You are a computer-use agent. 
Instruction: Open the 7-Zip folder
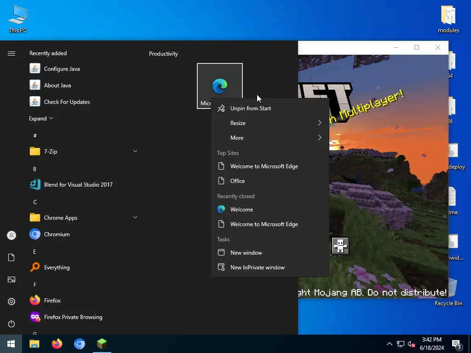click(84, 152)
